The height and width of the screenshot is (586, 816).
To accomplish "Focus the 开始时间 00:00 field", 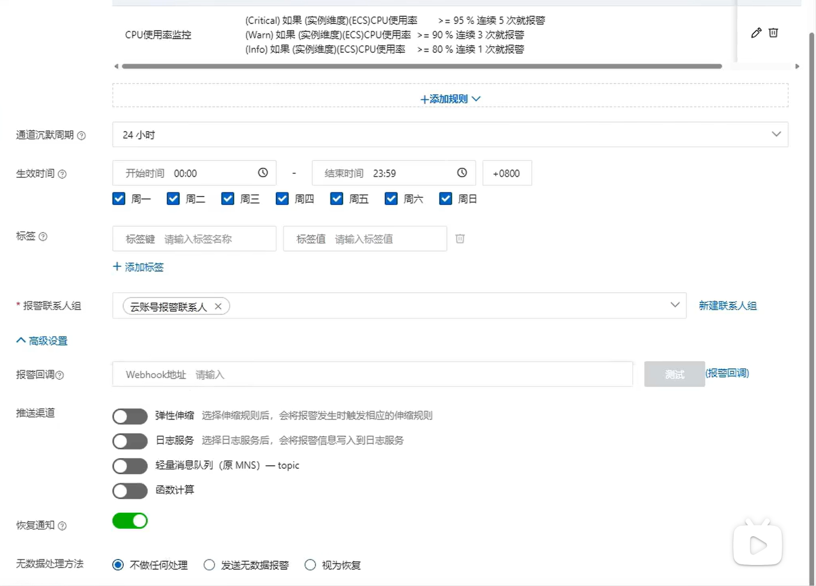I will click(x=194, y=173).
